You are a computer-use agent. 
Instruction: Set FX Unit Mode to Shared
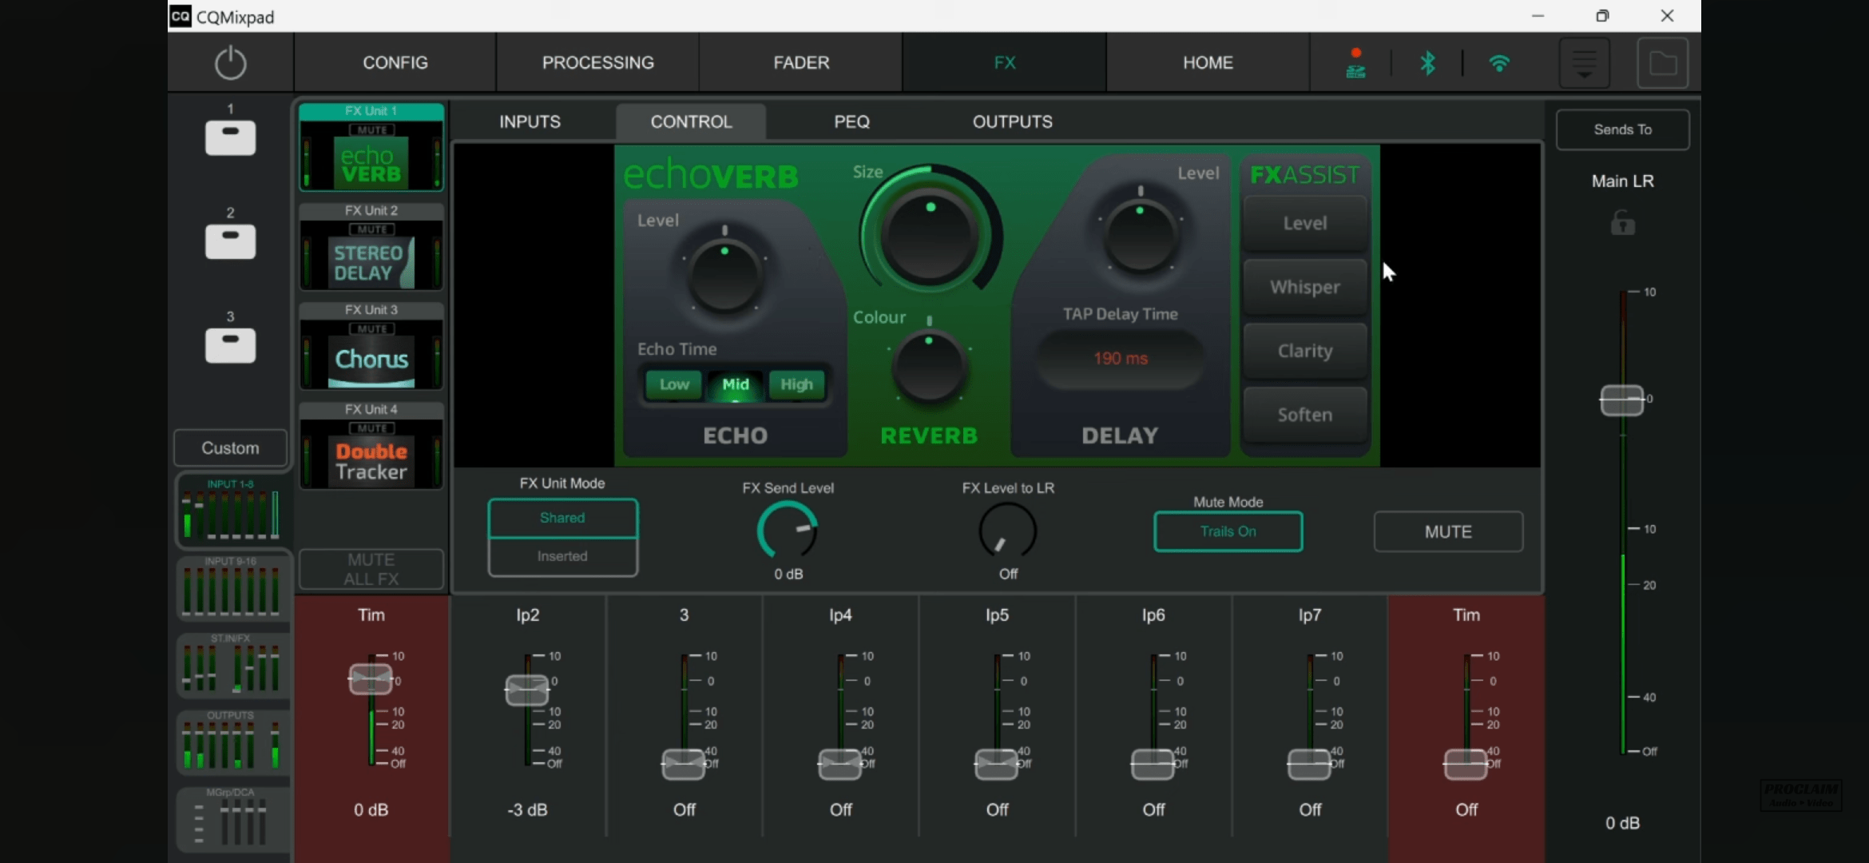tap(562, 518)
